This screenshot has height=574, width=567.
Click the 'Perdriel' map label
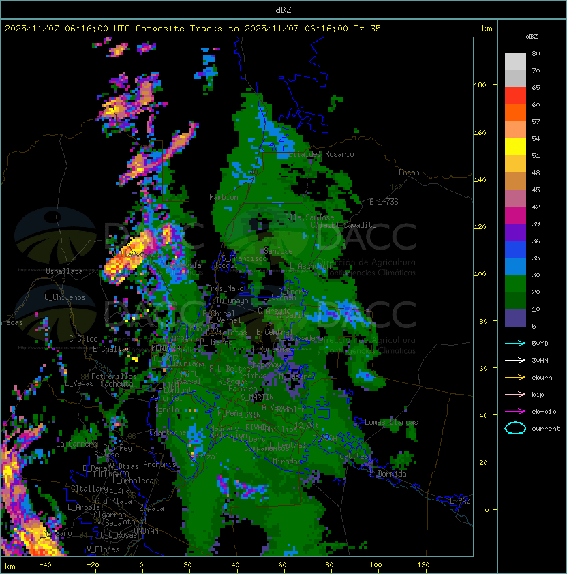[x=166, y=398]
